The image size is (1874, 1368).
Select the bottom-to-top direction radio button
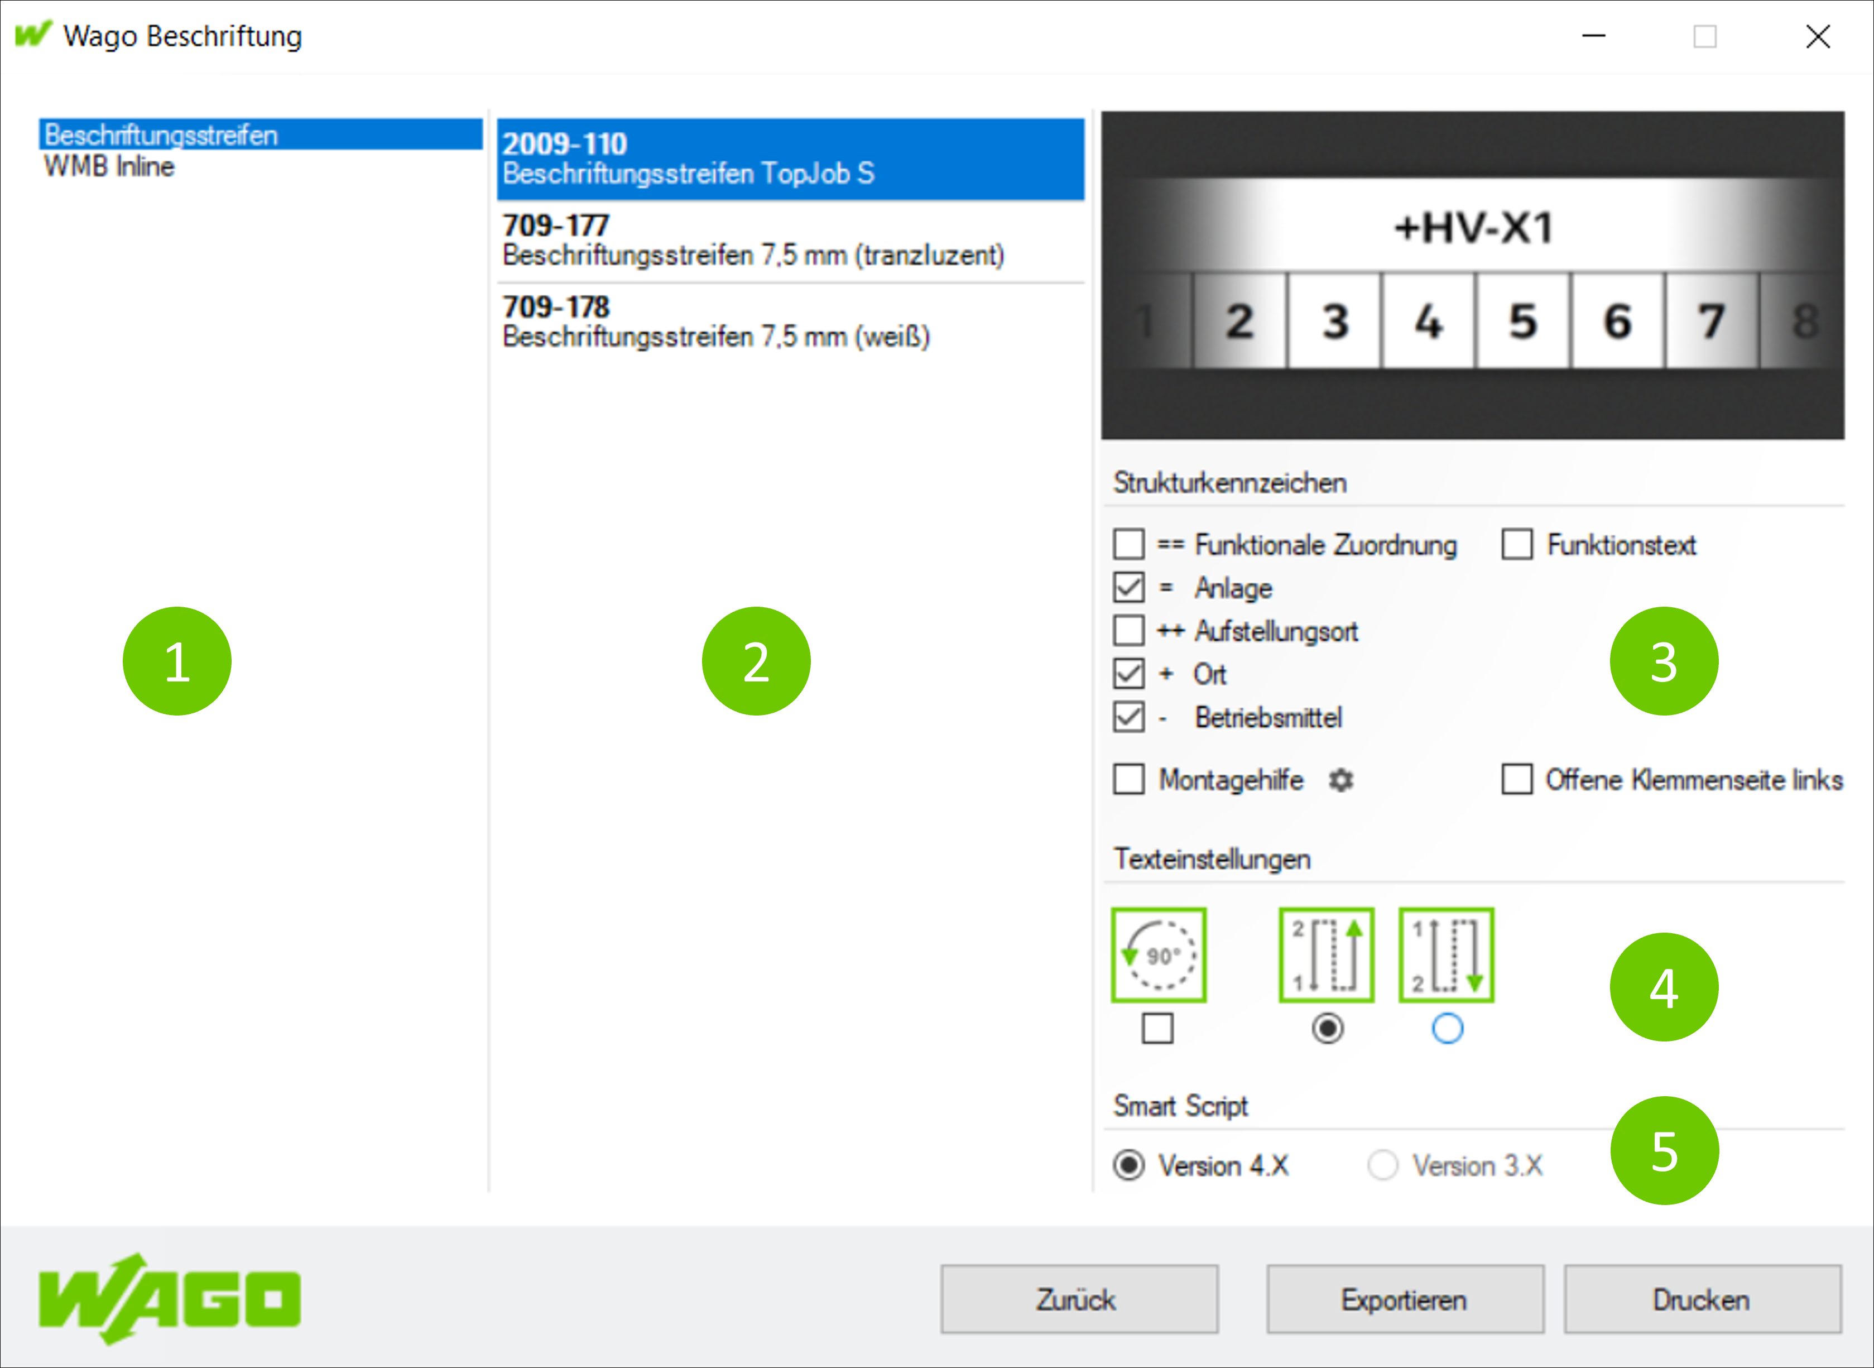1328,1029
